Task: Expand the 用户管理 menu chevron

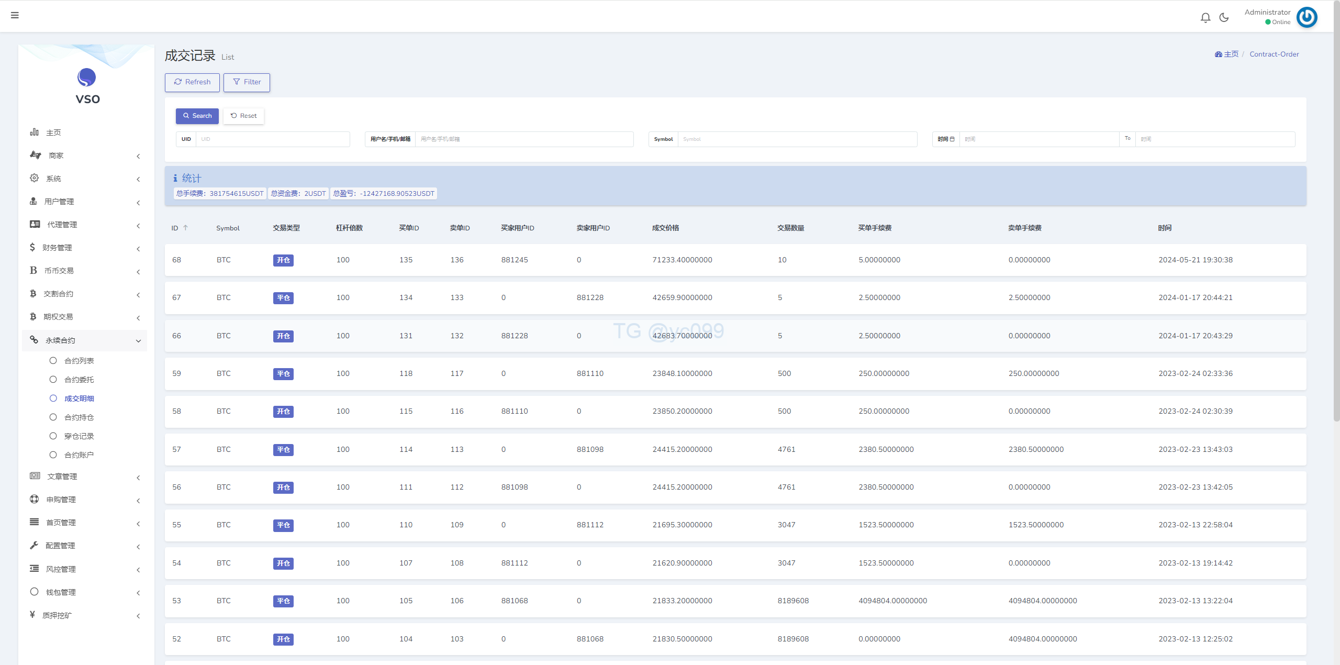Action: (x=138, y=203)
